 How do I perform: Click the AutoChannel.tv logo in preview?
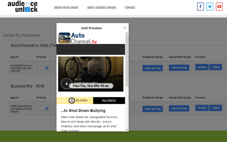click(x=78, y=38)
